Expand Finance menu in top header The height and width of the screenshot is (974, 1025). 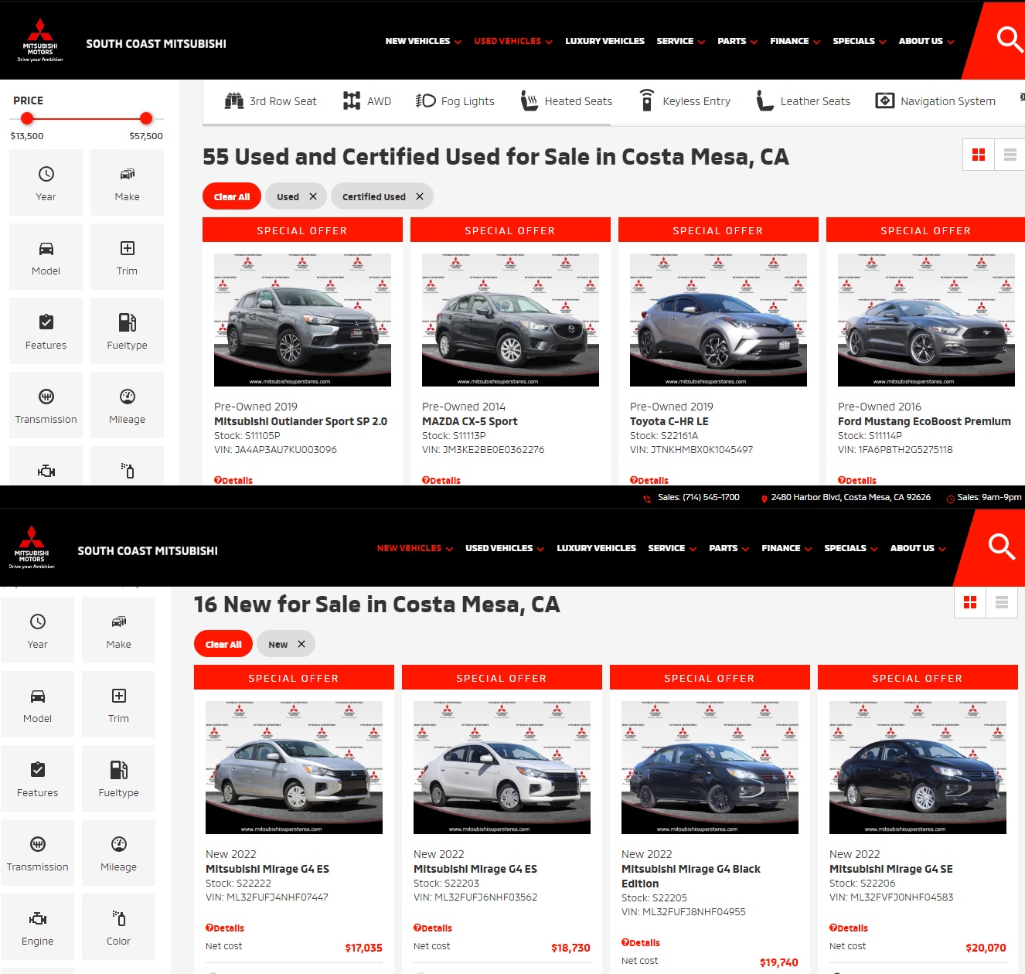[x=795, y=41]
